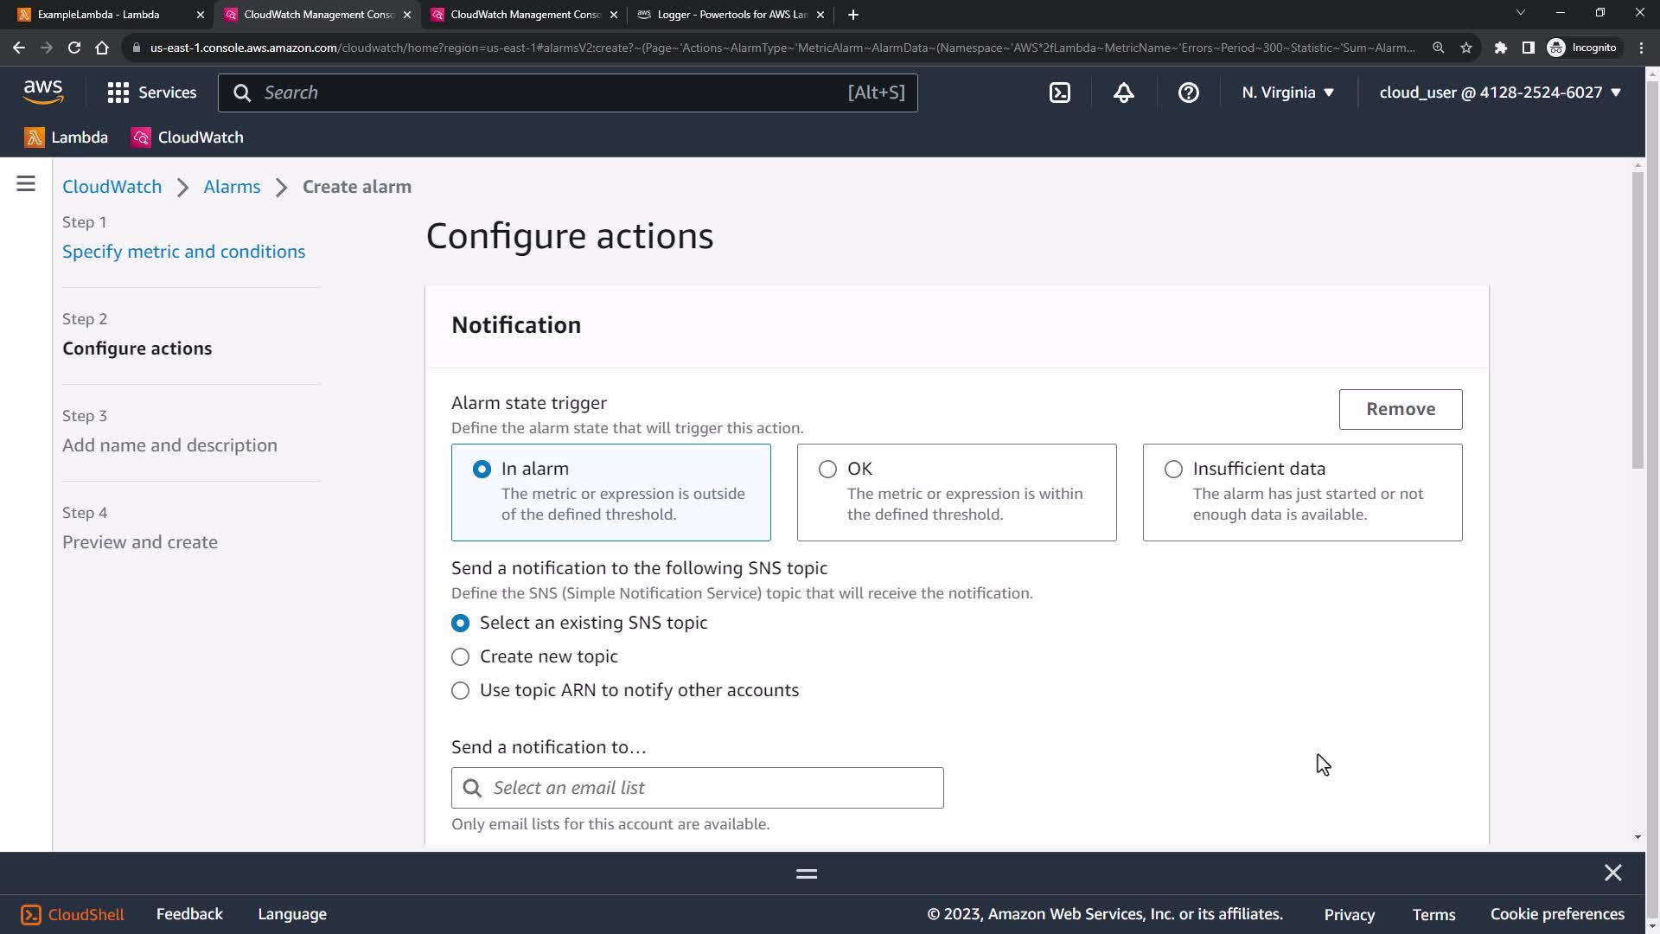This screenshot has width=1660, height=934.
Task: Expand the cloud_user account dropdown
Action: (x=1499, y=93)
